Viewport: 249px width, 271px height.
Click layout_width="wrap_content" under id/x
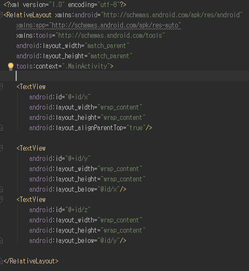click(x=86, y=107)
